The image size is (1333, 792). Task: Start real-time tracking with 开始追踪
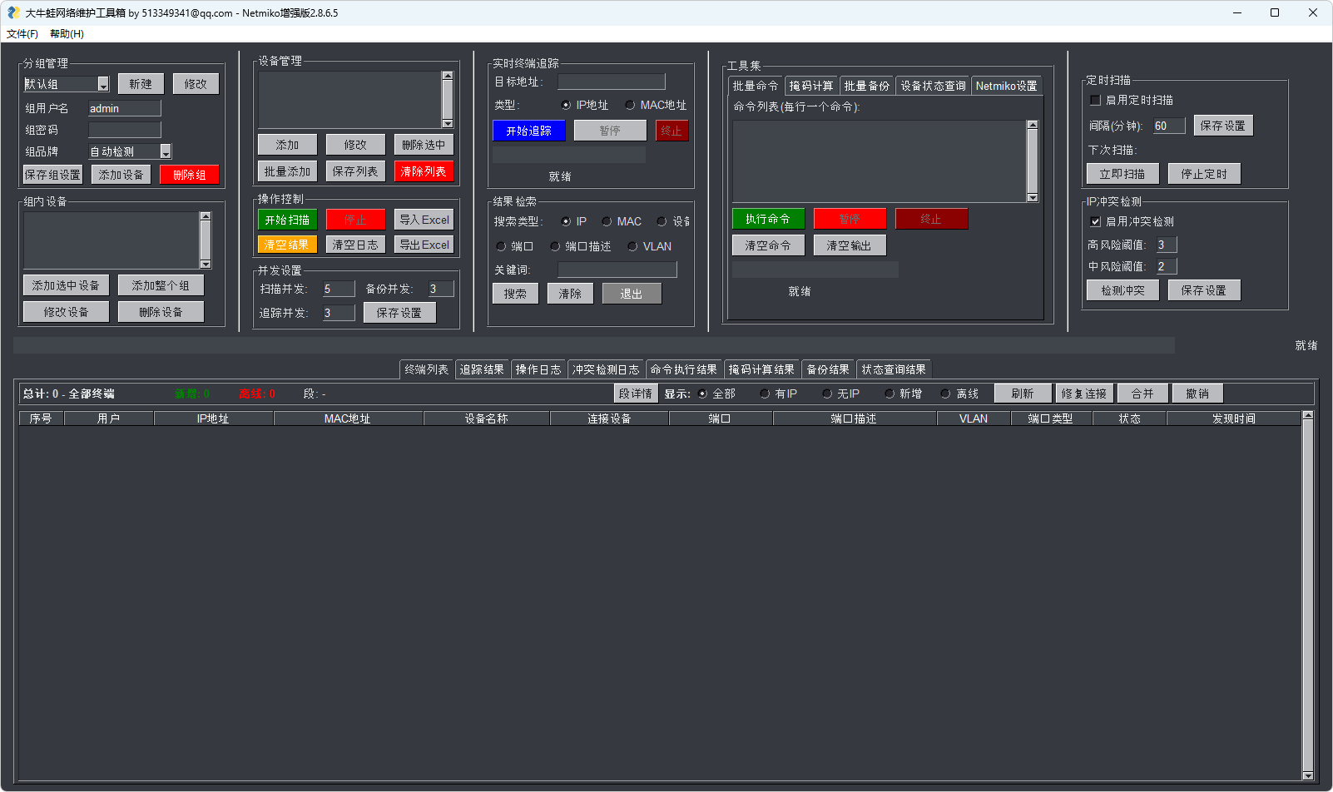528,131
